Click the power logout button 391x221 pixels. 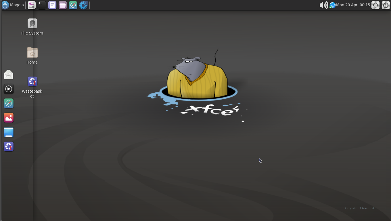coord(386,5)
